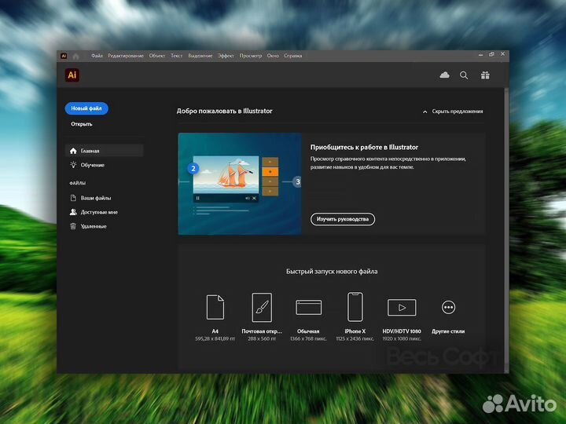The image size is (566, 424).
Task: Click the search magnifier icon
Action: coord(464,75)
